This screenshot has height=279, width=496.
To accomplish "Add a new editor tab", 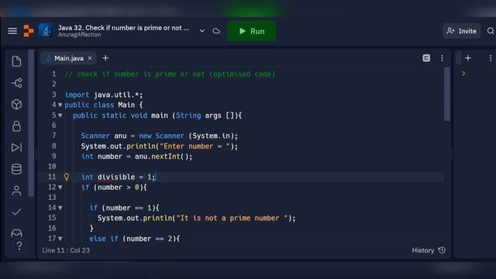I will click(x=105, y=58).
